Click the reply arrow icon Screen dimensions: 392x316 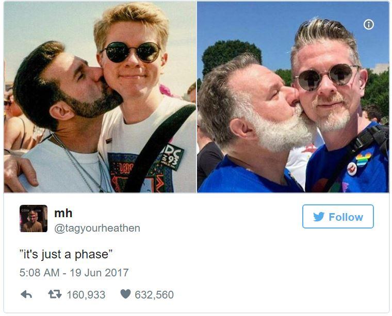point(26,294)
